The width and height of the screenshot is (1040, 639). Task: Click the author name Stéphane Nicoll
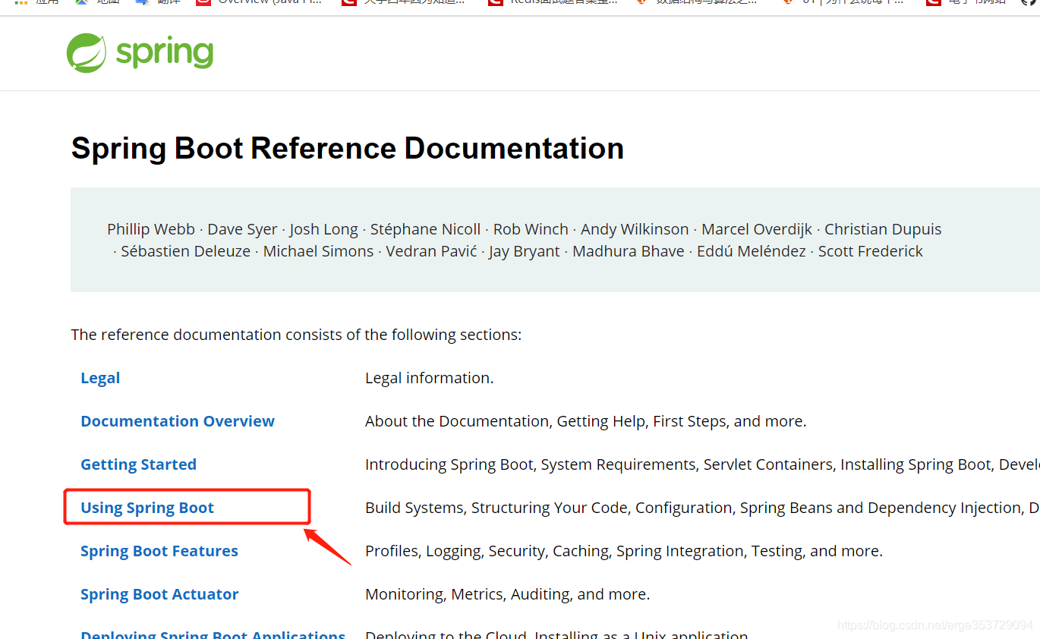[x=425, y=229]
